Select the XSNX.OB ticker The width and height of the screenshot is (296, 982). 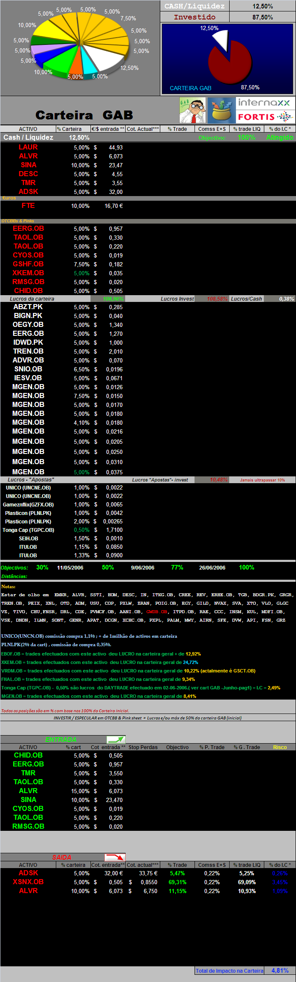(x=28, y=882)
